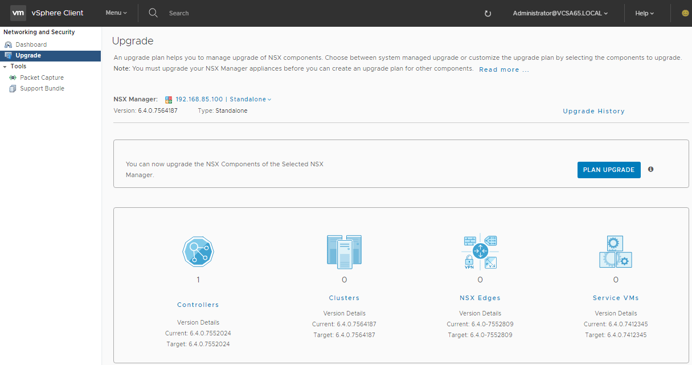Click the vSphere Client title

coord(58,13)
